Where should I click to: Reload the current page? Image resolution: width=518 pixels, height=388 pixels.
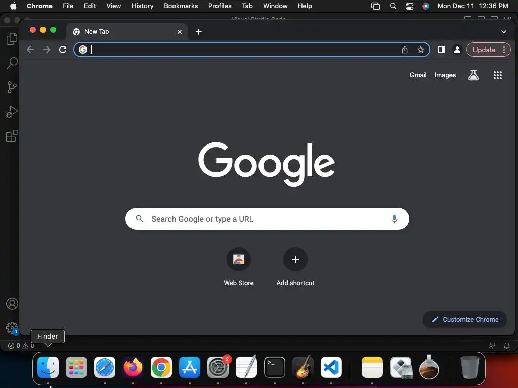click(63, 50)
